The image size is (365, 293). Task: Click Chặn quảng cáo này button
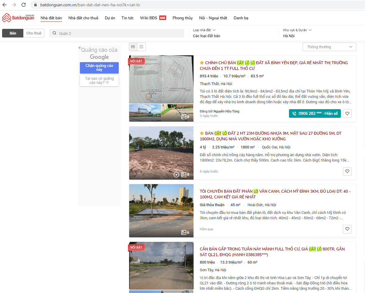(99, 68)
